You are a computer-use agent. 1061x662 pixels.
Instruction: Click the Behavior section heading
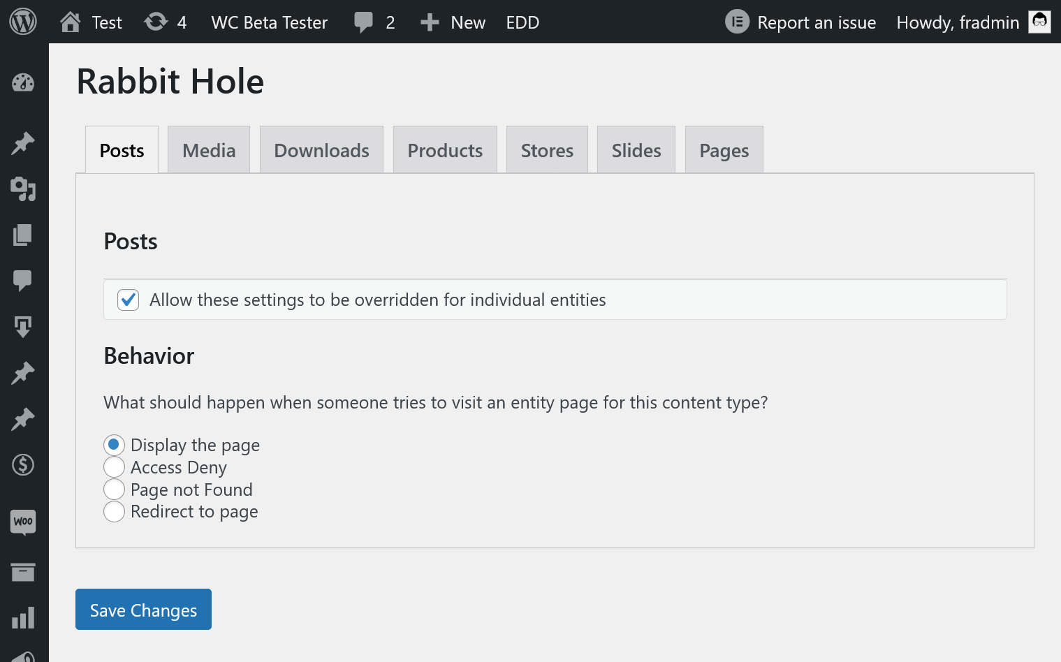point(149,356)
